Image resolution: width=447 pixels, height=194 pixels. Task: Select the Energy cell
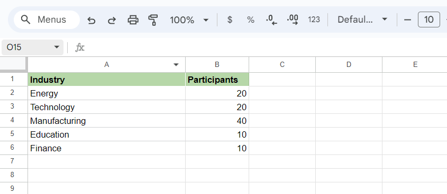point(107,93)
